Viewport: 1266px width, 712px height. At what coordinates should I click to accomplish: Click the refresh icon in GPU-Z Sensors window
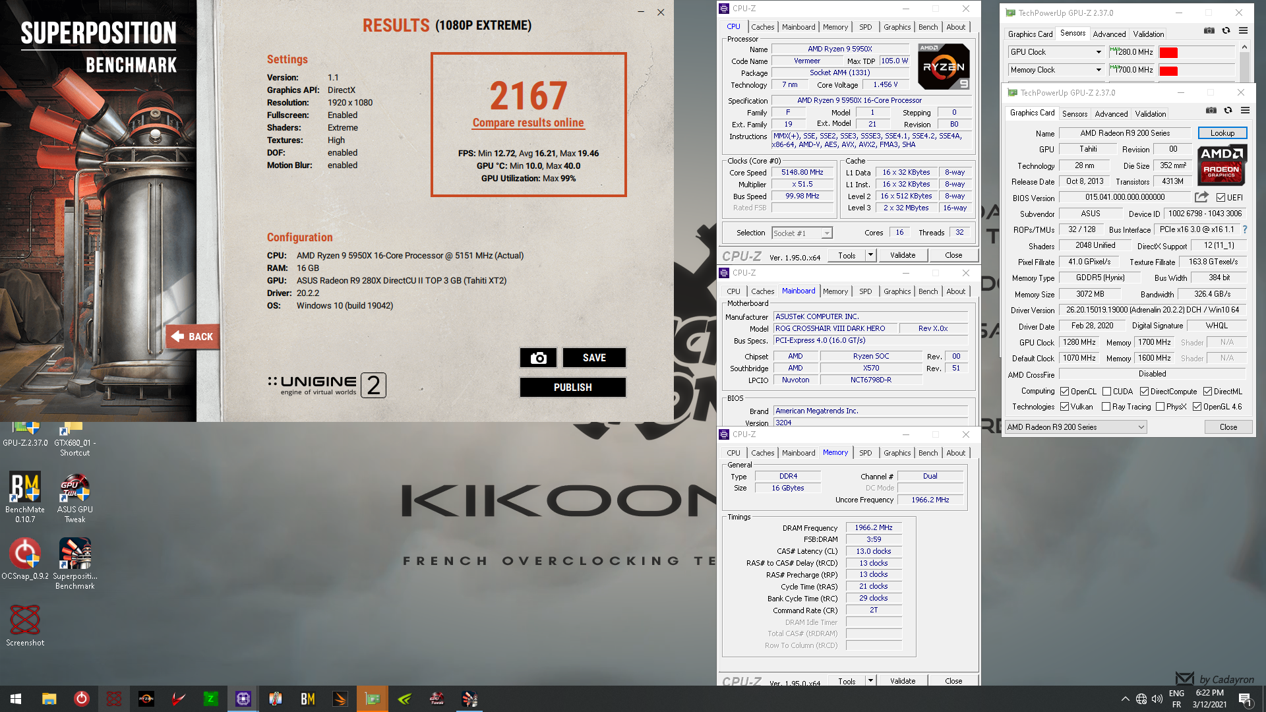click(x=1226, y=30)
